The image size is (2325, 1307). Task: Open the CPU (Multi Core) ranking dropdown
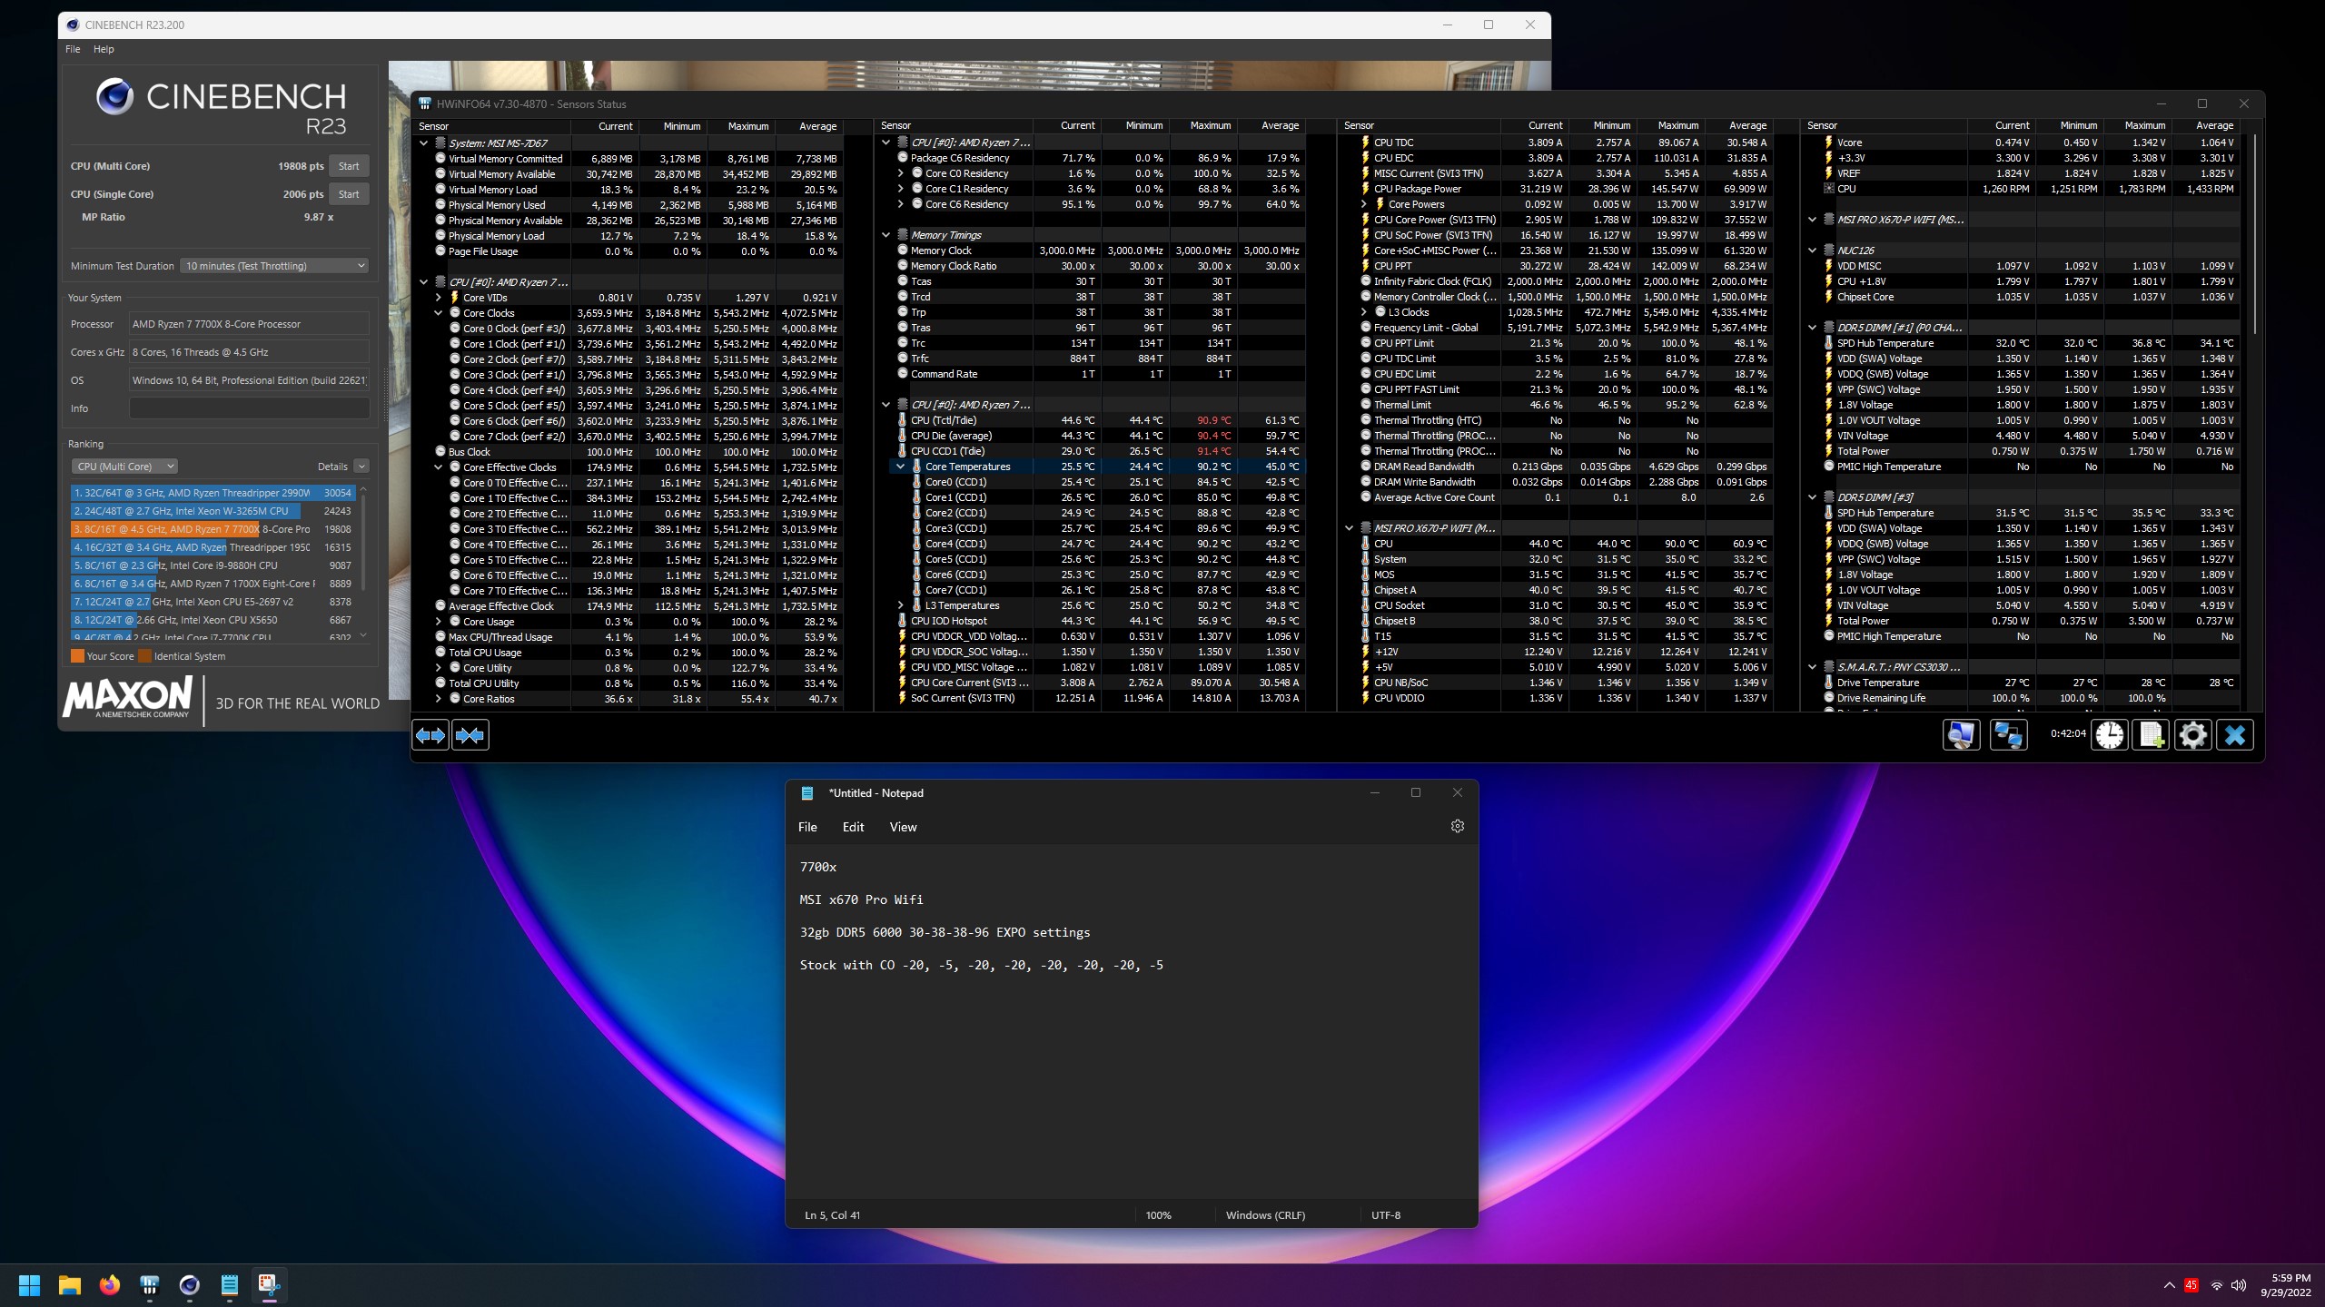[124, 467]
